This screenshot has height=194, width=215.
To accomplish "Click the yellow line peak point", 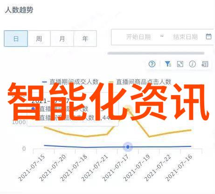I will [x=128, y=110].
